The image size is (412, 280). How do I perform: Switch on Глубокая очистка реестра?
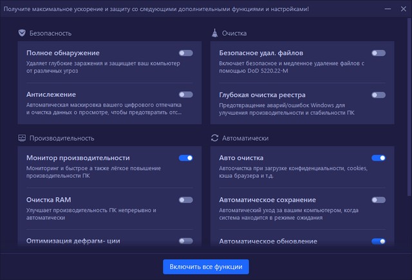379,94
